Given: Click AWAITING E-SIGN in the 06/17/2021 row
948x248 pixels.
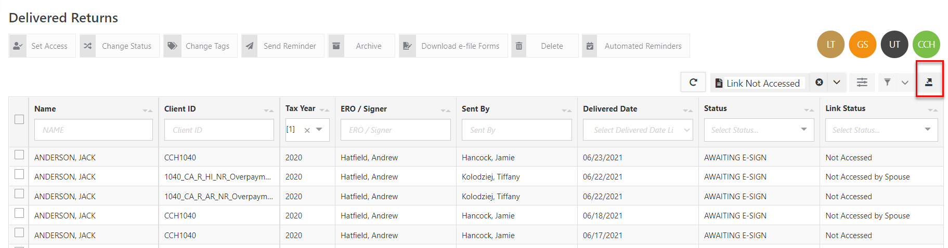Looking at the screenshot, I should pyautogui.click(x=735, y=236).
